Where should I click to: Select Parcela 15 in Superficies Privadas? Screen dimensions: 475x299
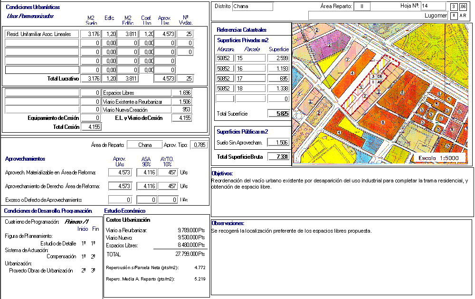click(250, 58)
